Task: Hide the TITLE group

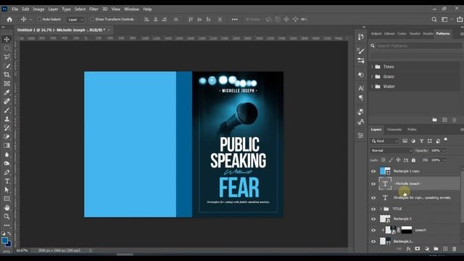Action: 373,209
